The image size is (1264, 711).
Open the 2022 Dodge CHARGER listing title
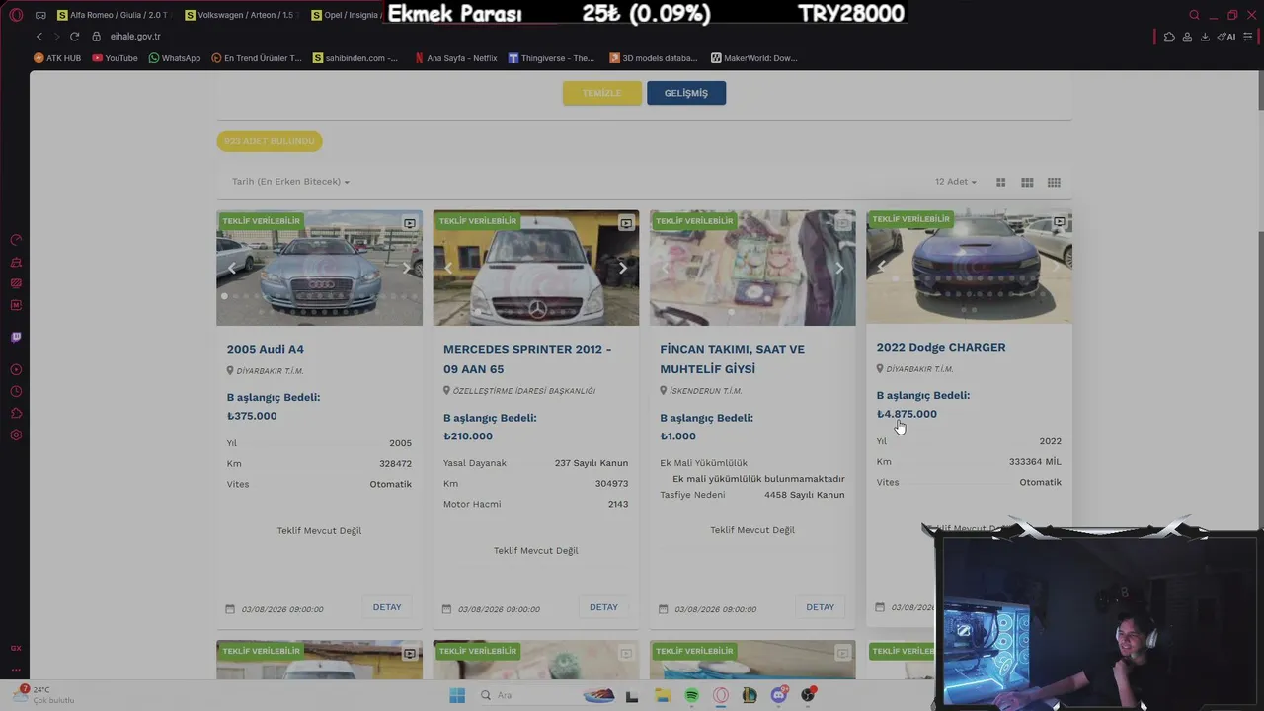coord(941,347)
